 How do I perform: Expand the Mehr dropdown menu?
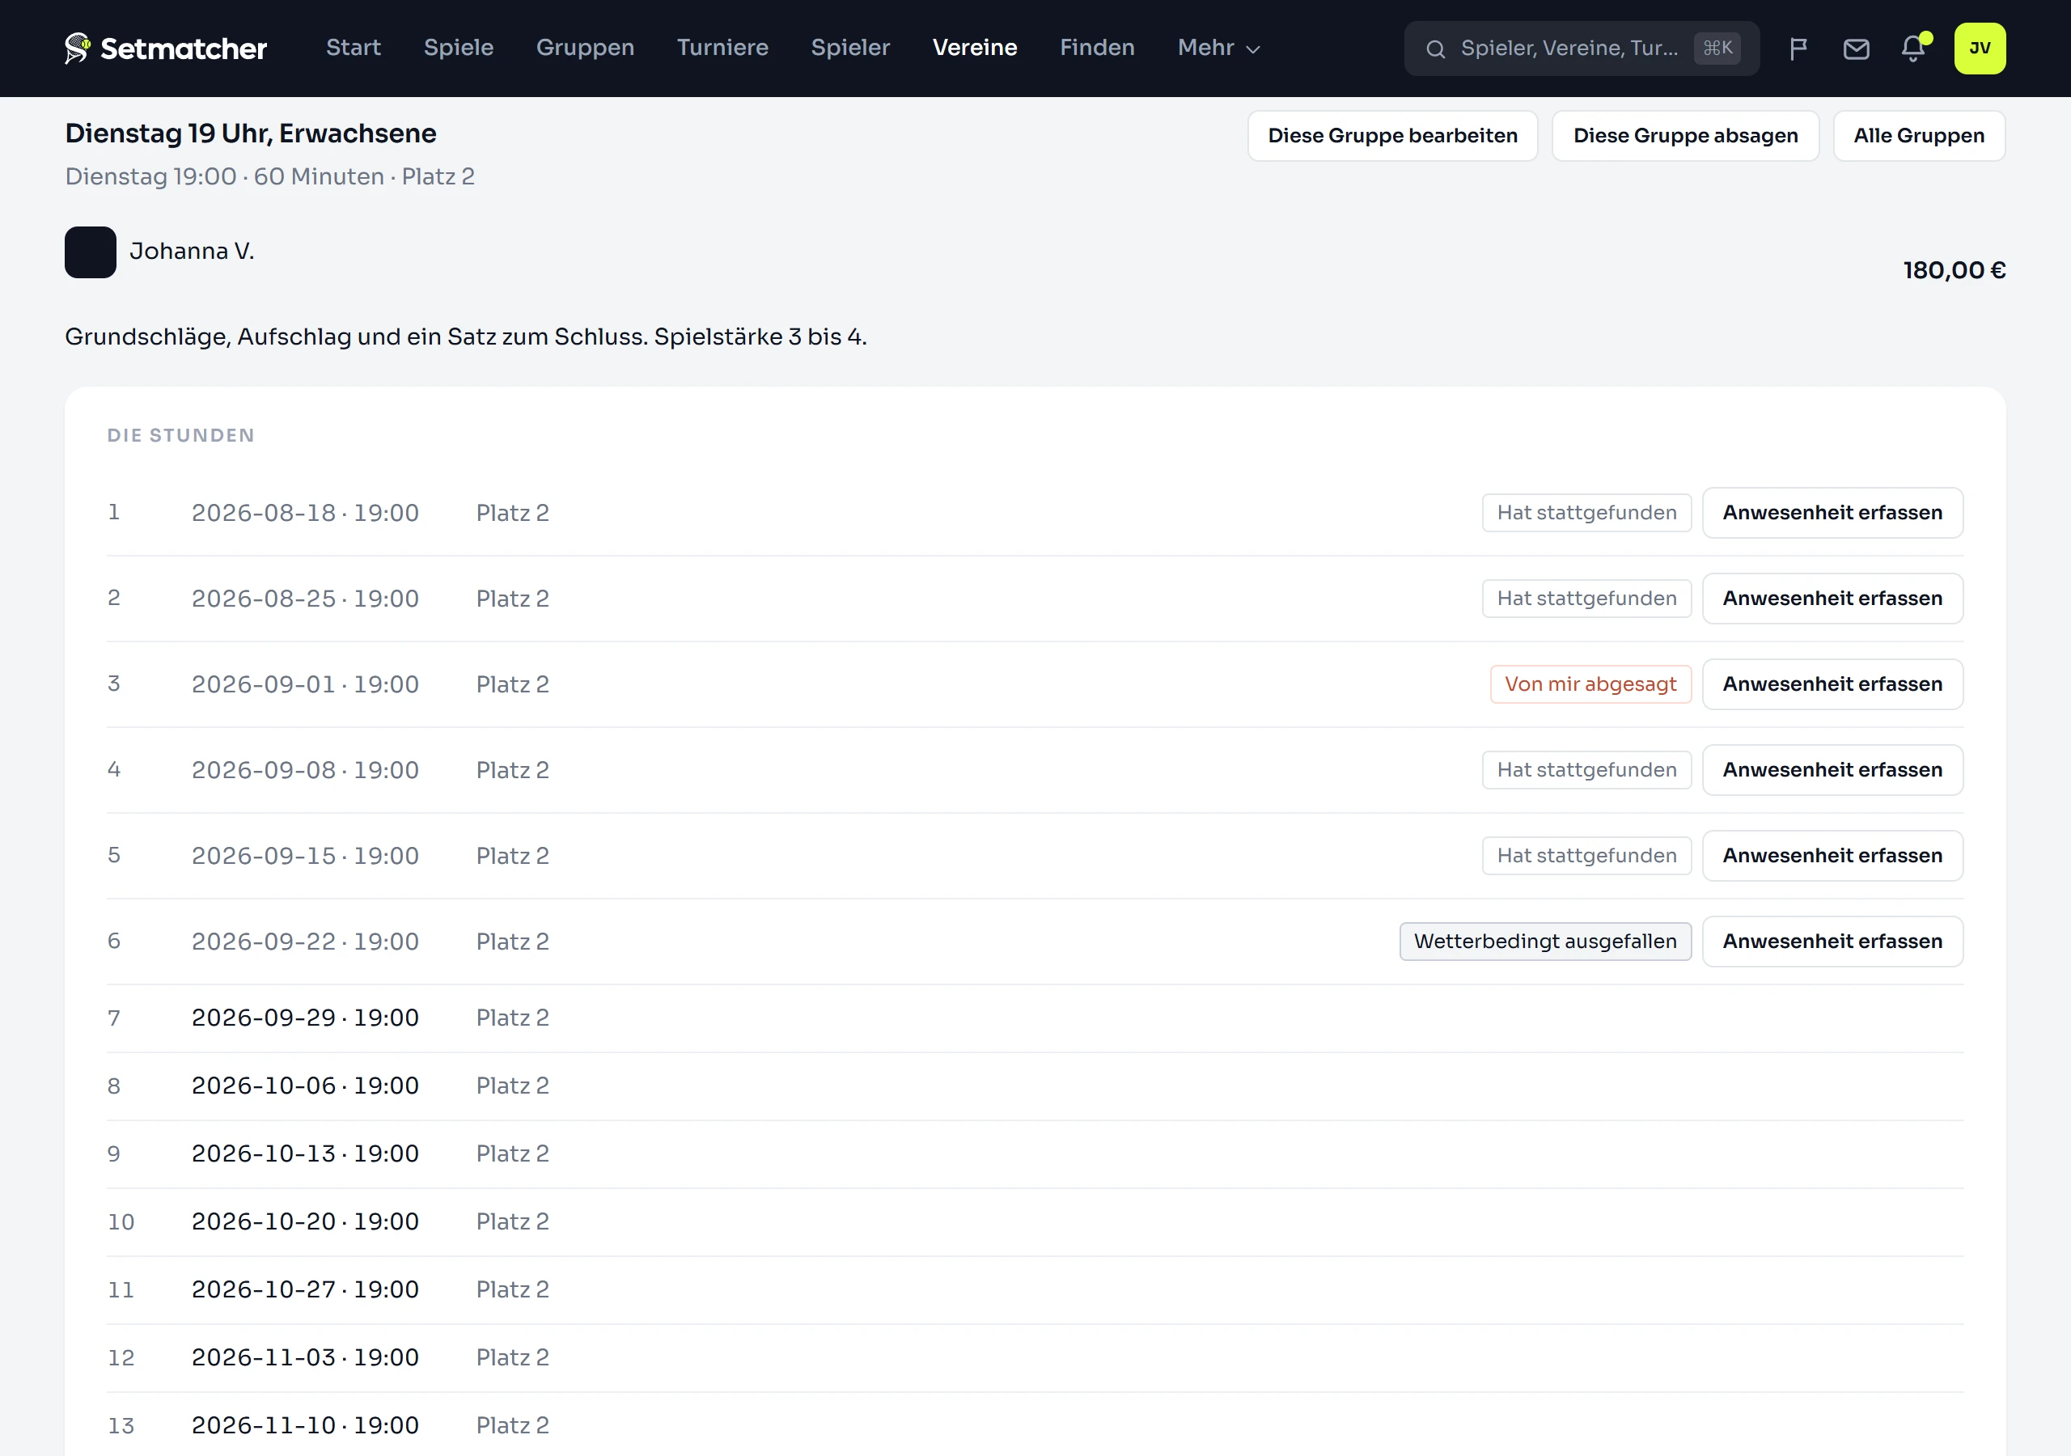click(x=1218, y=48)
